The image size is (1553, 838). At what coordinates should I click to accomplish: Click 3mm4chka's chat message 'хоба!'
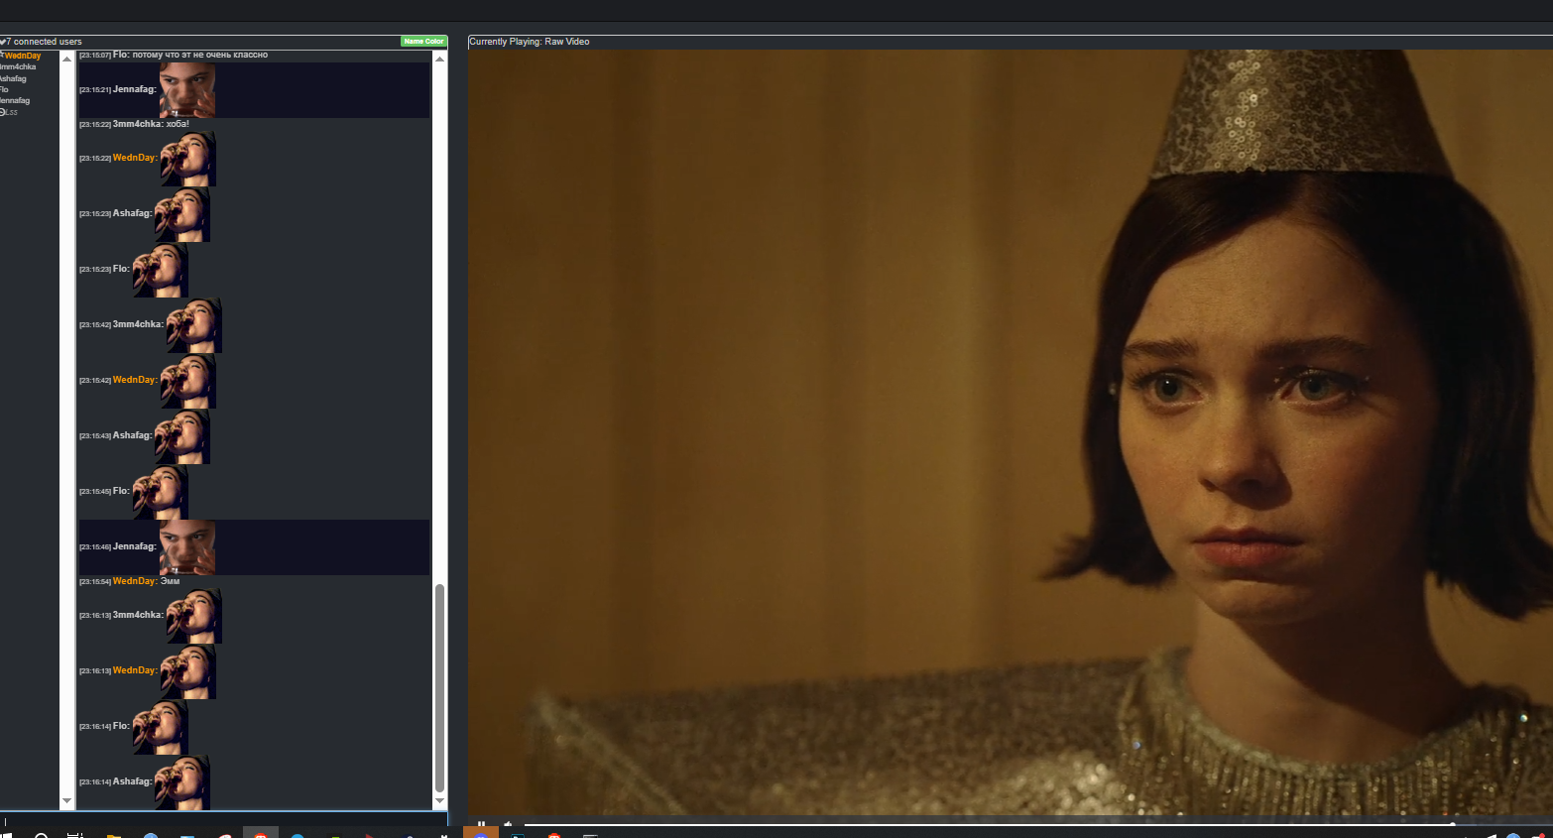click(178, 124)
